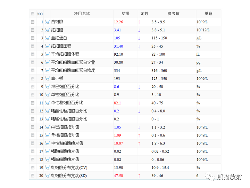Select the result value 82.1
250x188 pixels.
(x=117, y=103)
